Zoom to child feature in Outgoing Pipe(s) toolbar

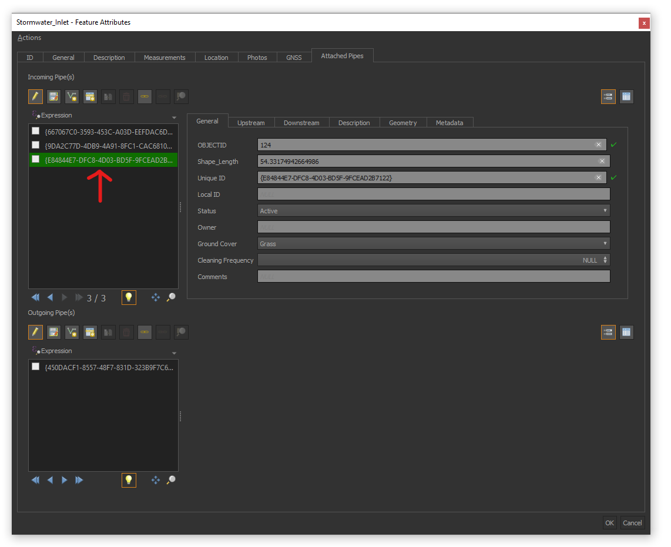[181, 332]
